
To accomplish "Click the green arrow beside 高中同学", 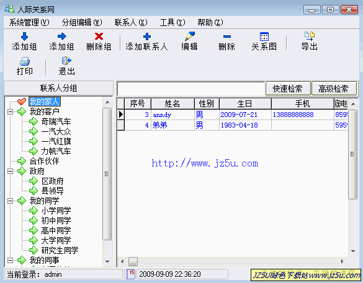I will coord(34,230).
